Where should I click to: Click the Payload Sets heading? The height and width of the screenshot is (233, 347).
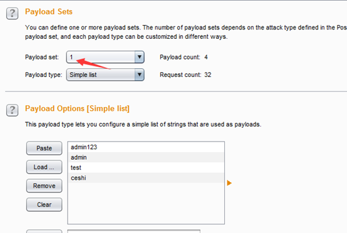coord(49,11)
